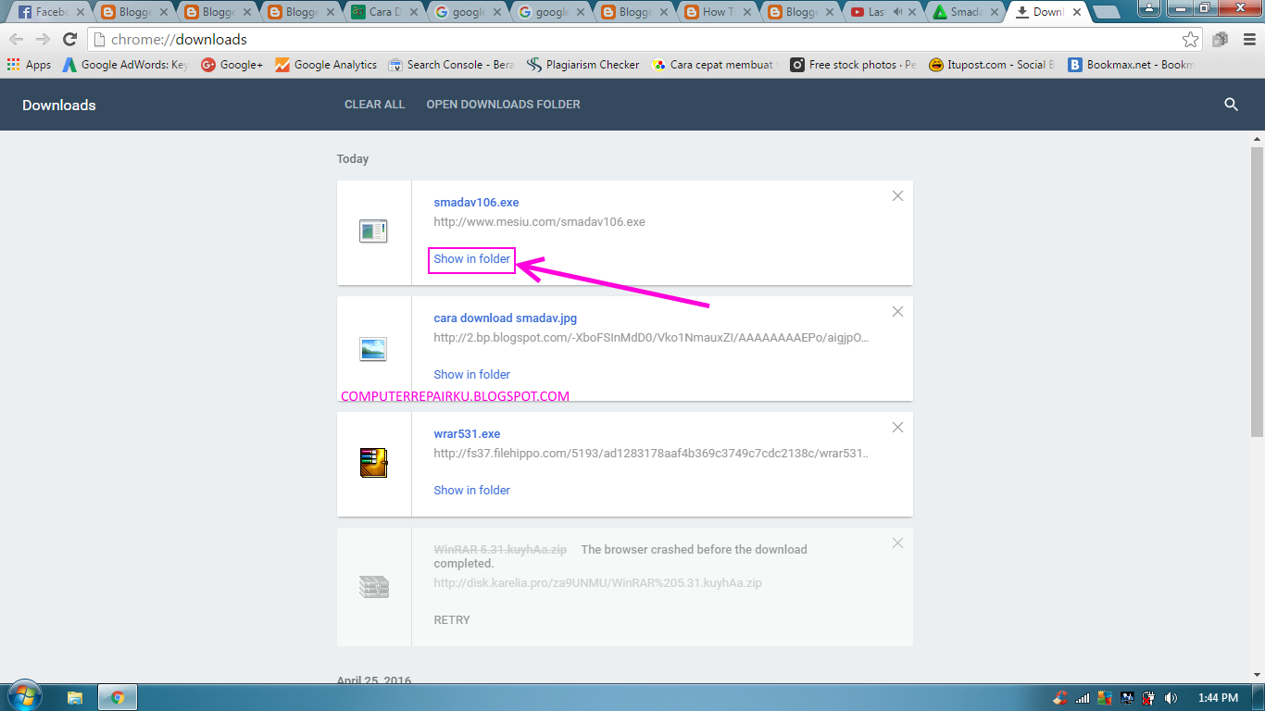Bookmark this page with star icon
Viewport: 1265px width, 711px height.
(x=1190, y=39)
